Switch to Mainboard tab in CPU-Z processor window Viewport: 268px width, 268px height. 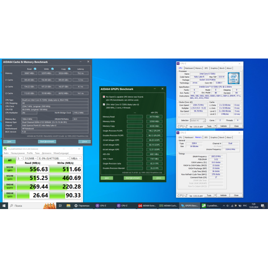(189, 68)
